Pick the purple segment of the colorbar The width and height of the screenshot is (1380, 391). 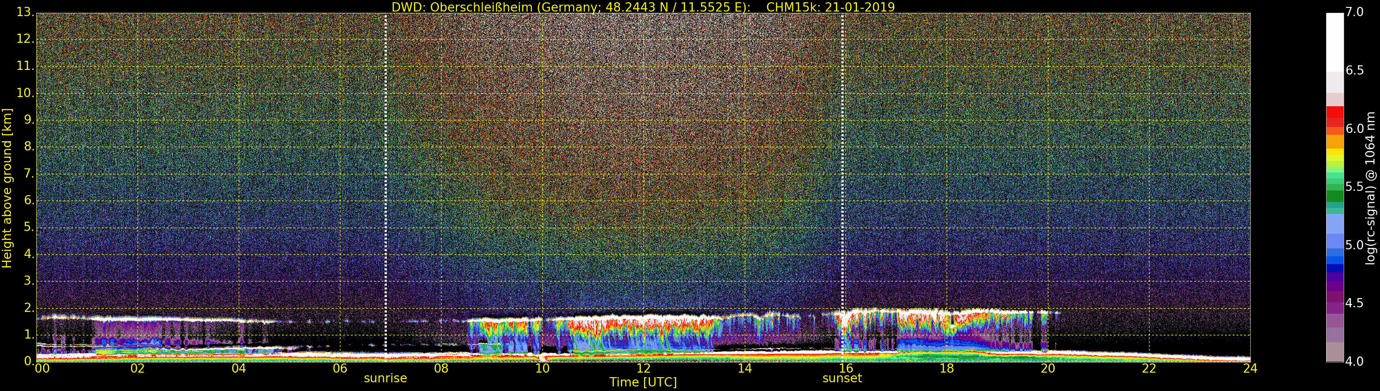1335,287
